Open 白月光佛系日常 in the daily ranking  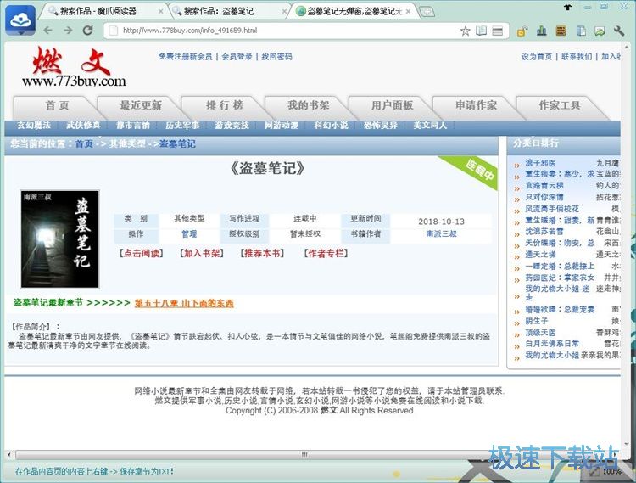pos(552,344)
